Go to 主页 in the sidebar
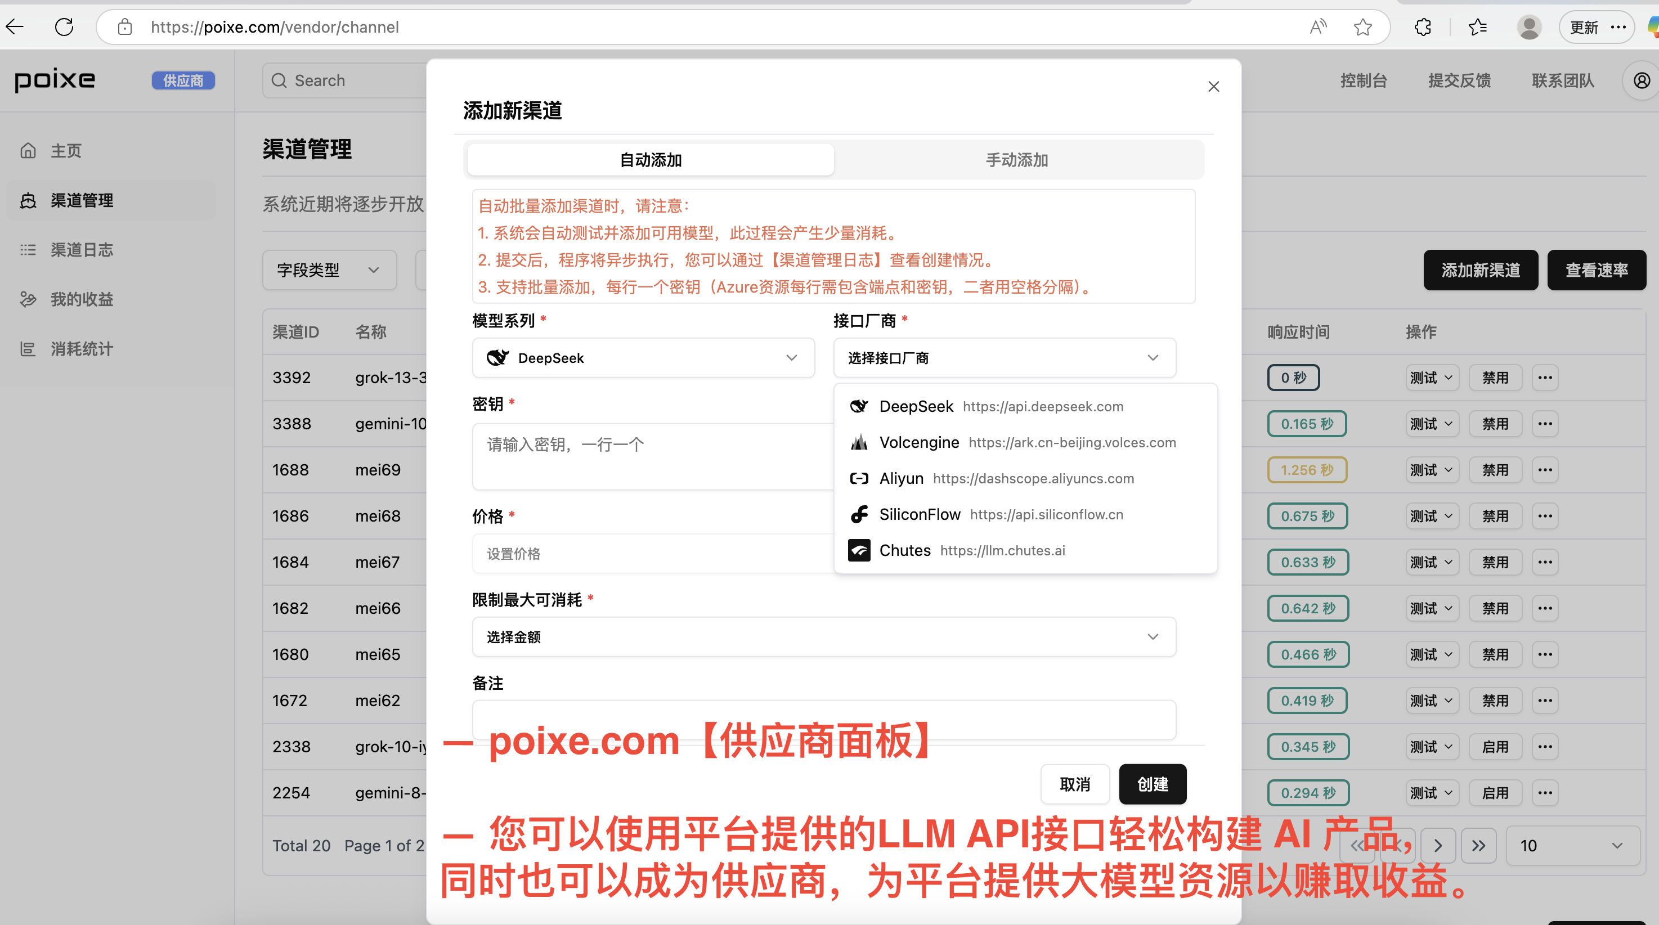 click(x=111, y=151)
